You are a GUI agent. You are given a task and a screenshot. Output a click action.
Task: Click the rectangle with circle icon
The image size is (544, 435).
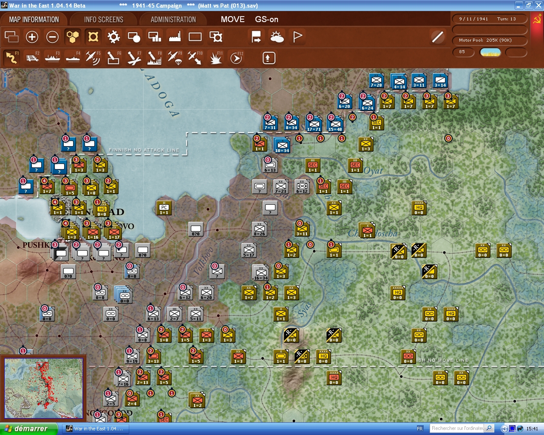click(x=134, y=37)
